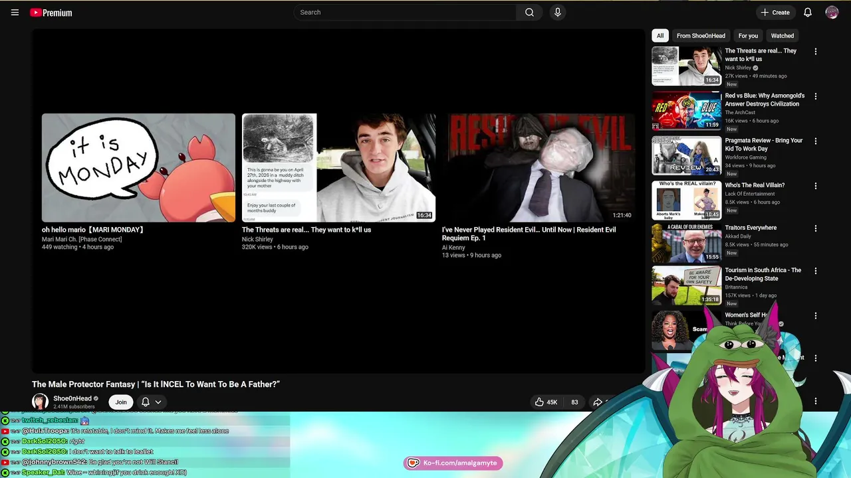Play oh hello mario MARI MONDAY endscreen thumbnail
Image resolution: width=851 pixels, height=478 pixels.
pyautogui.click(x=138, y=167)
